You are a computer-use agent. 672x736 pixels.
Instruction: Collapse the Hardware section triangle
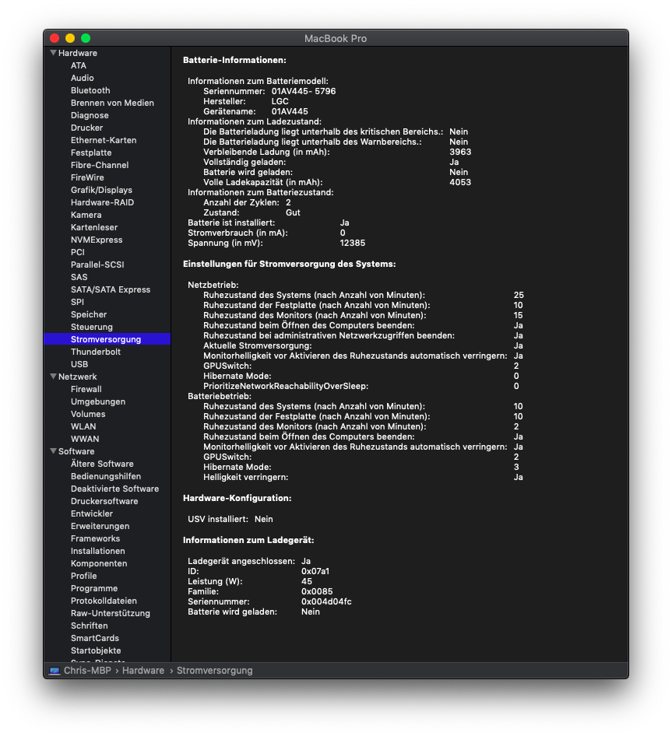pyautogui.click(x=53, y=53)
